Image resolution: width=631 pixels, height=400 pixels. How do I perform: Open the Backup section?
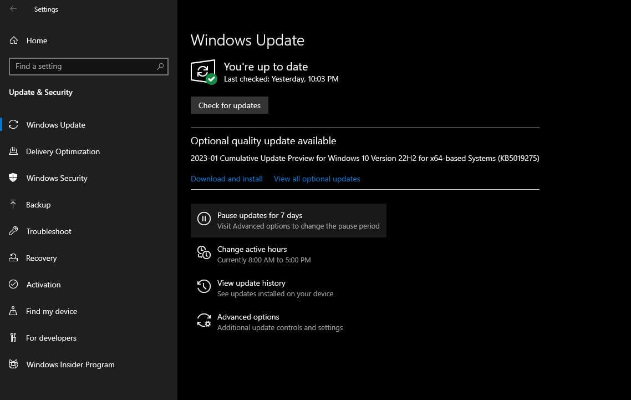[x=38, y=205]
